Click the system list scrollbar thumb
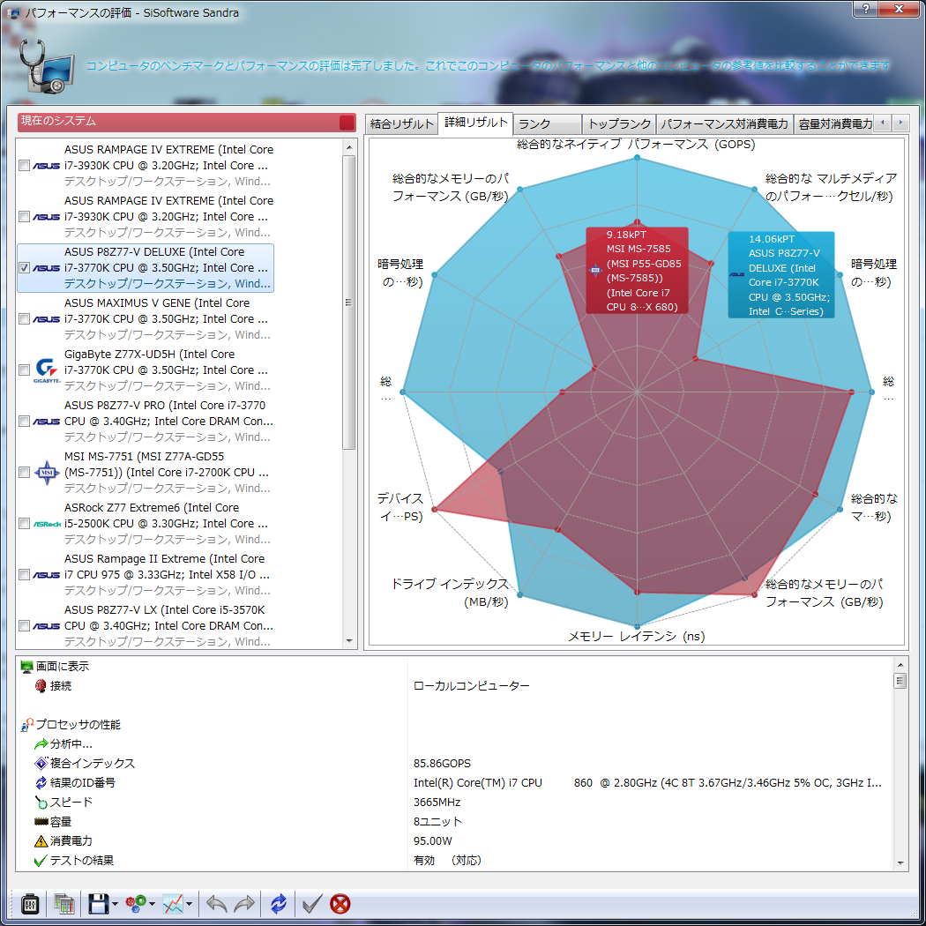The width and height of the screenshot is (926, 926). (349, 302)
